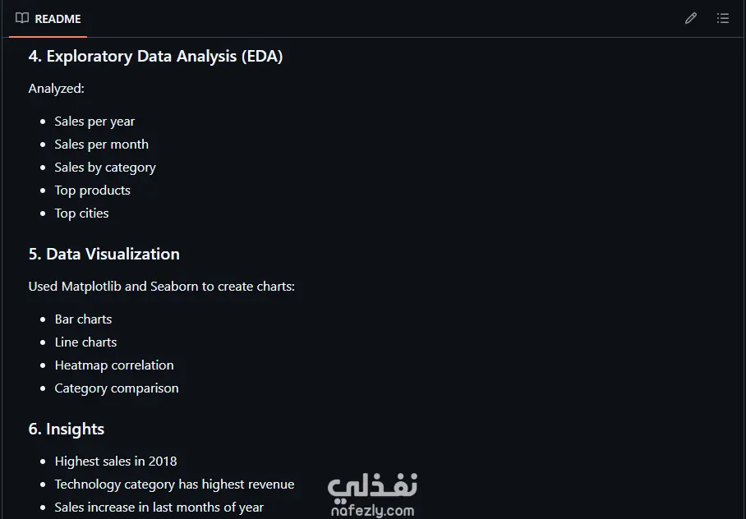The height and width of the screenshot is (519, 746).
Task: Click the edit file pencil icon
Action: pyautogui.click(x=690, y=18)
